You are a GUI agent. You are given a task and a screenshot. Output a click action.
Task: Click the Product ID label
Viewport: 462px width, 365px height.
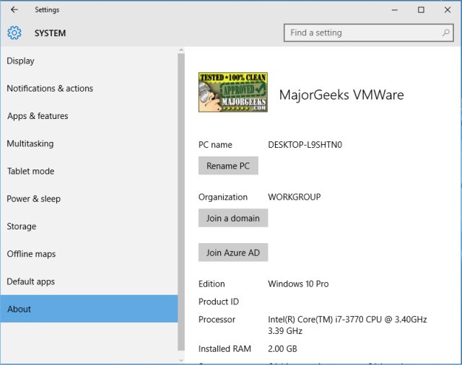[219, 302]
